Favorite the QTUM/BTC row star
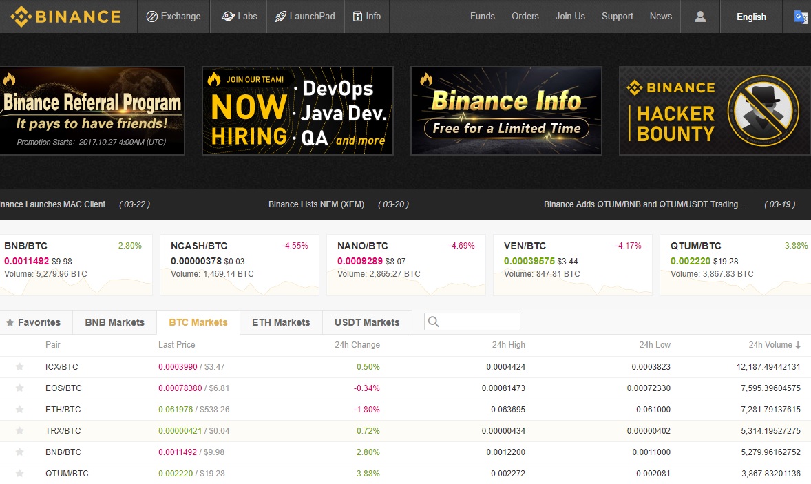The image size is (811, 484). coord(20,473)
